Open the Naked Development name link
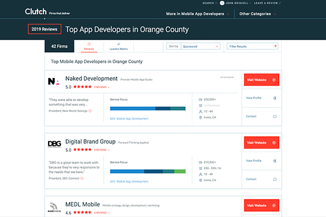Screen dimensions: 326x217 click(92, 79)
